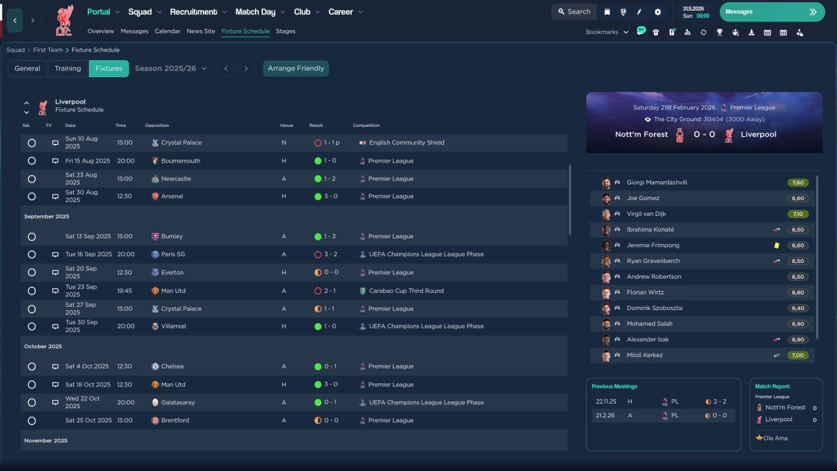This screenshot has width=837, height=471.
Task: Click the double-arrow icon on Messages button
Action: (813, 12)
